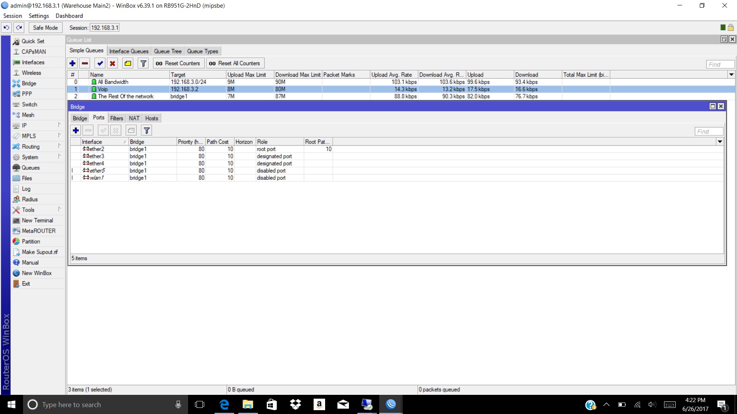Open the Session menu

(x=13, y=16)
